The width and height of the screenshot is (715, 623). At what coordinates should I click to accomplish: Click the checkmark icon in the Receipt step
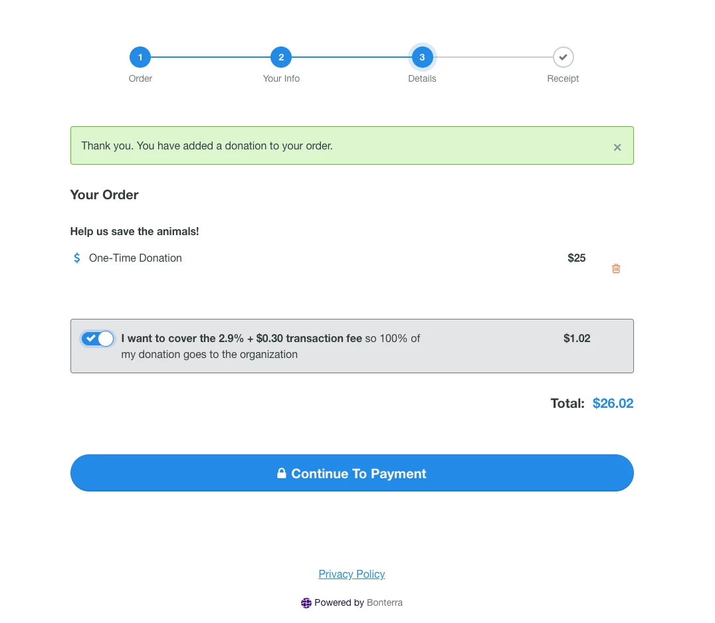[563, 57]
